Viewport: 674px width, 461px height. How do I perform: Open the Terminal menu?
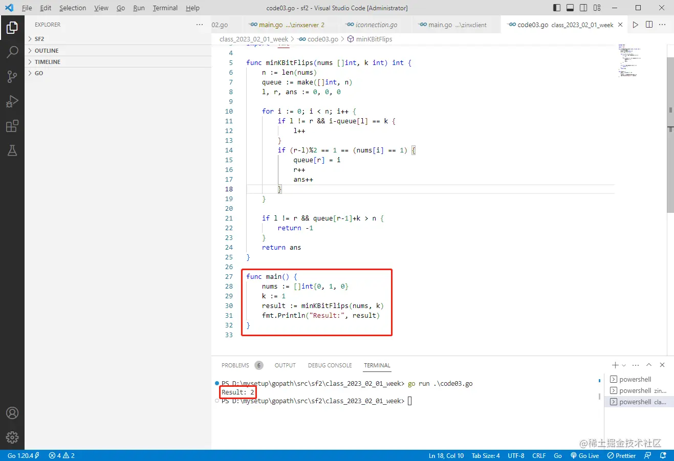pyautogui.click(x=165, y=8)
